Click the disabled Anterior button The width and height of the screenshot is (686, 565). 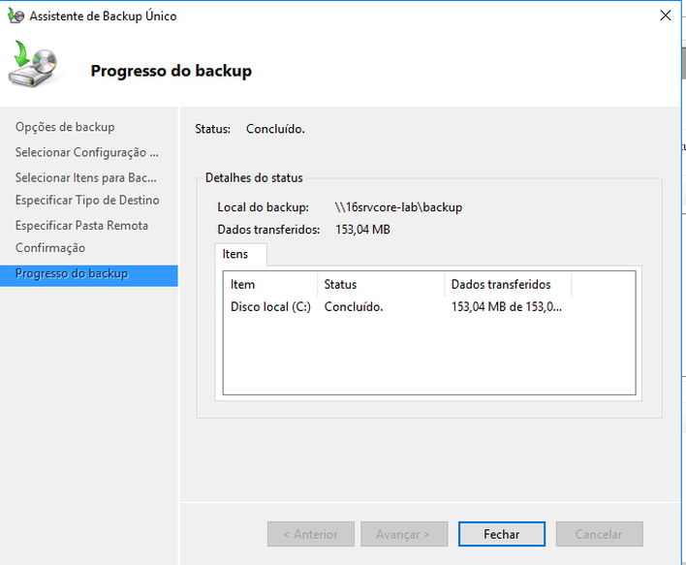pos(311,534)
